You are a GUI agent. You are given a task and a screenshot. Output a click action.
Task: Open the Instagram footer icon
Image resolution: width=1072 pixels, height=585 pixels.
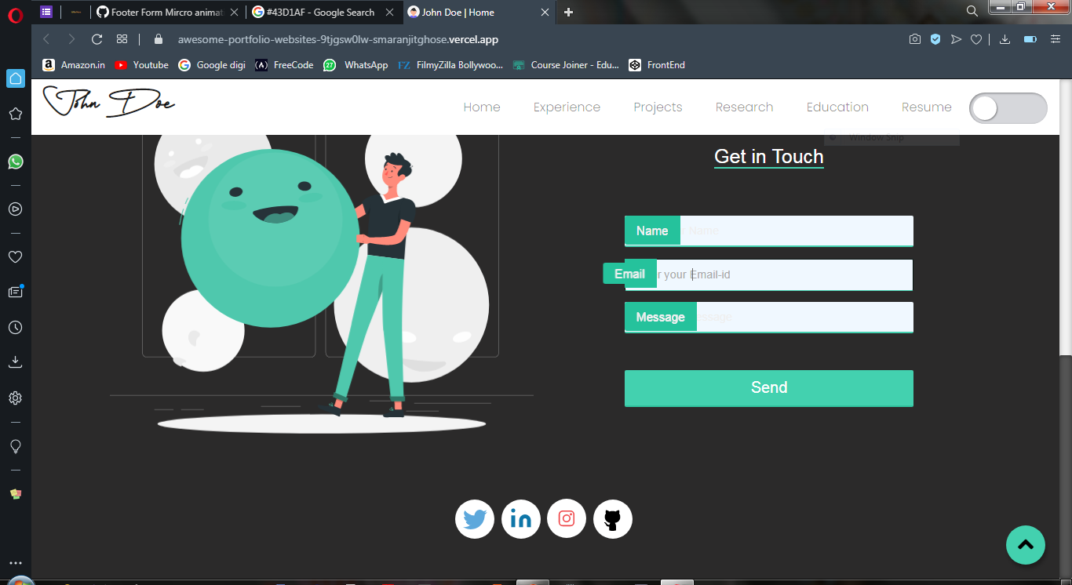pos(567,518)
